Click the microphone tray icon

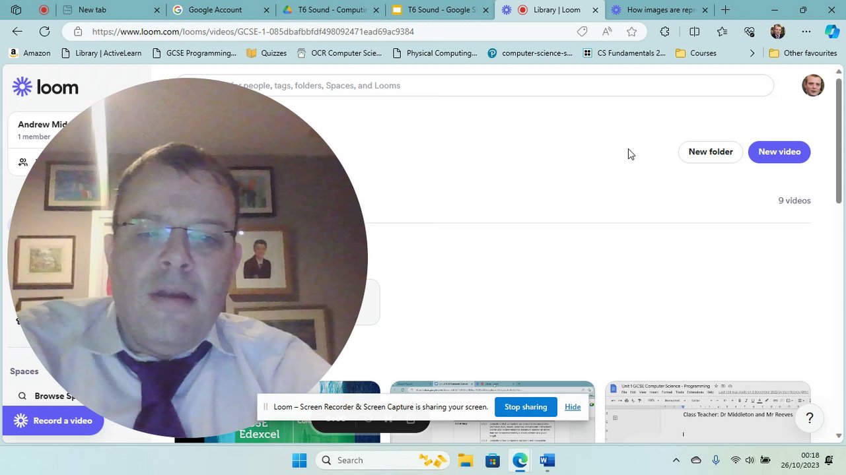716,460
